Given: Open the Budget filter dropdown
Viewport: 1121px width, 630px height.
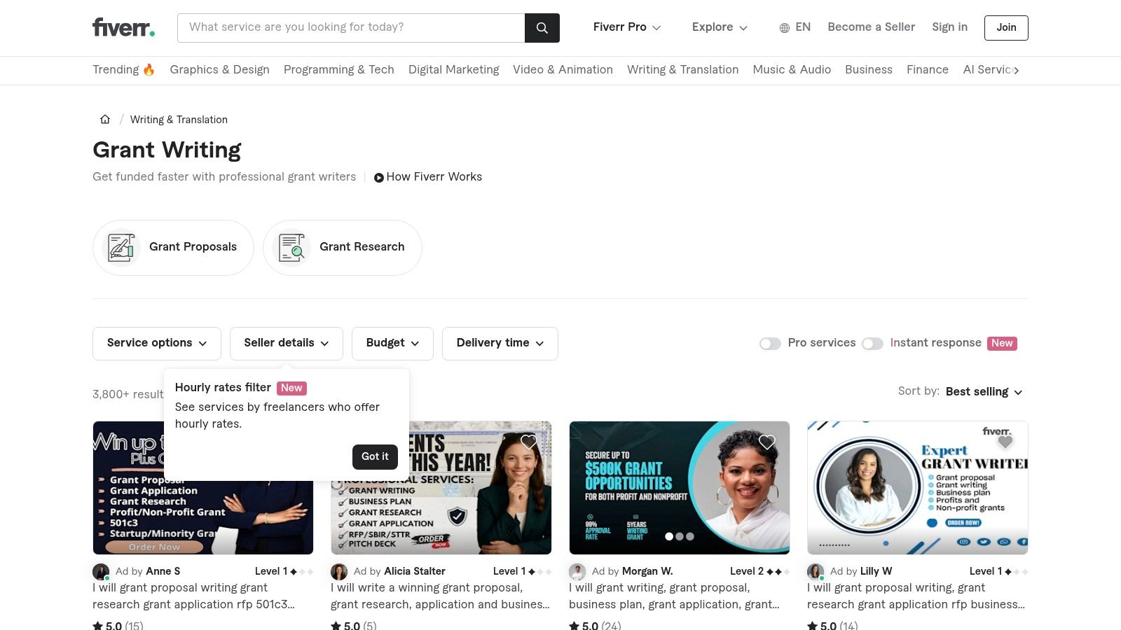Looking at the screenshot, I should [x=392, y=344].
